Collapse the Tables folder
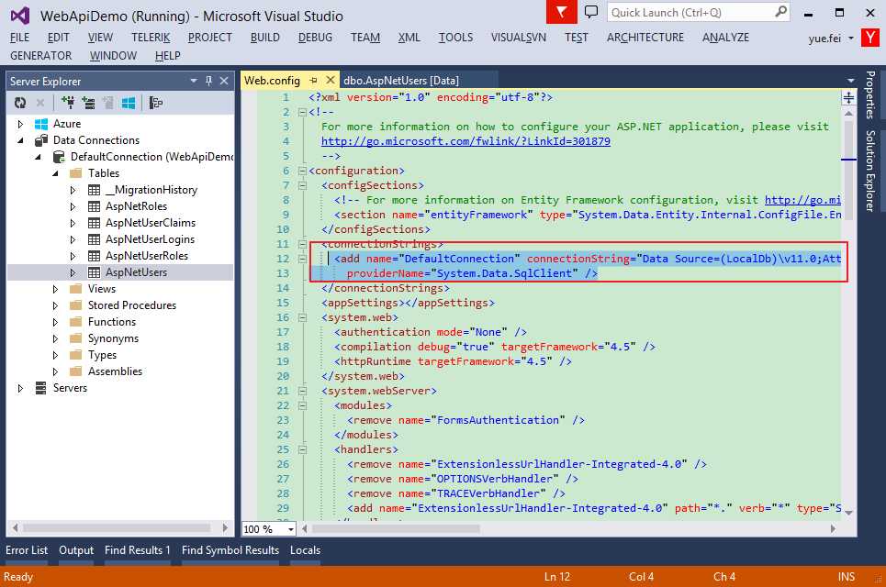 tap(55, 173)
